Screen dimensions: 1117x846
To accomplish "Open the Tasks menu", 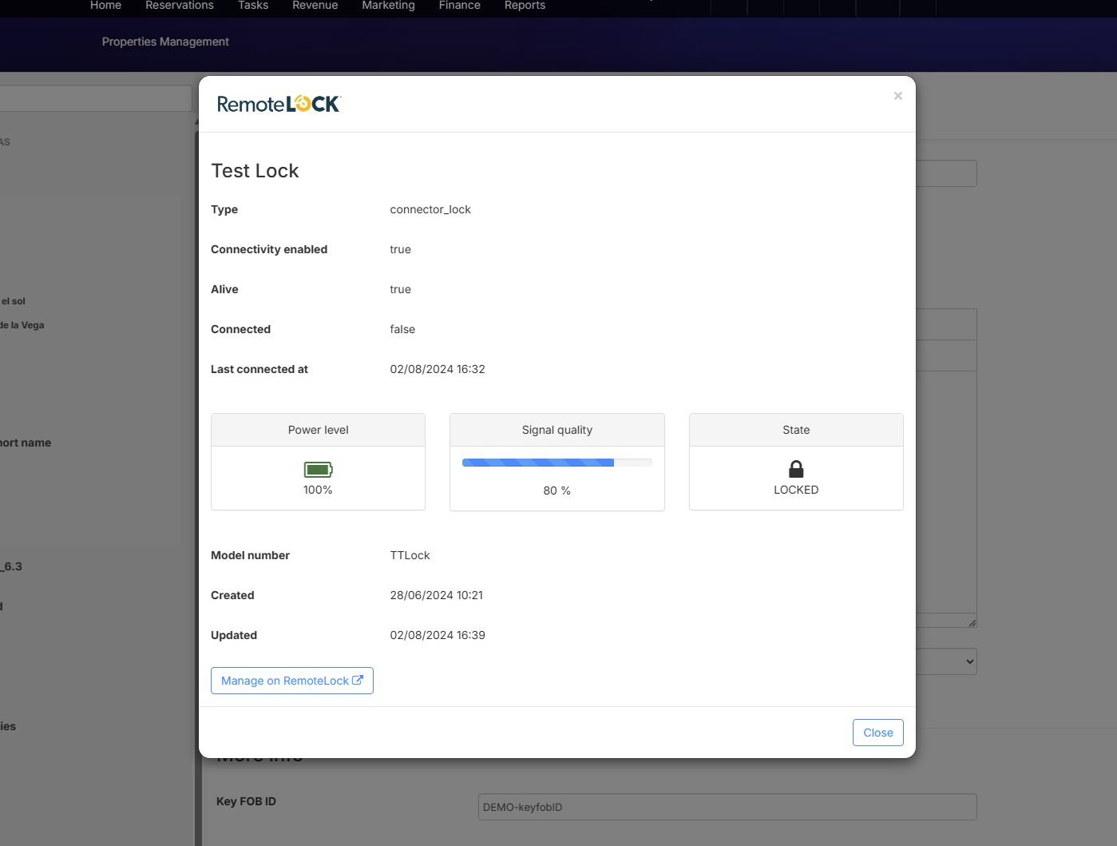I will [x=253, y=6].
